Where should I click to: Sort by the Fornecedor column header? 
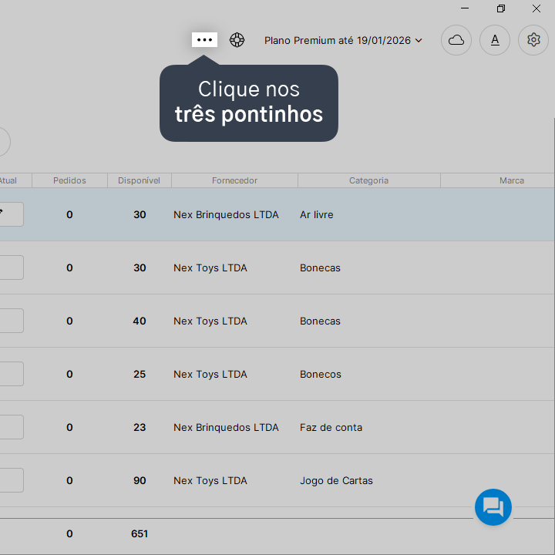[x=234, y=180]
